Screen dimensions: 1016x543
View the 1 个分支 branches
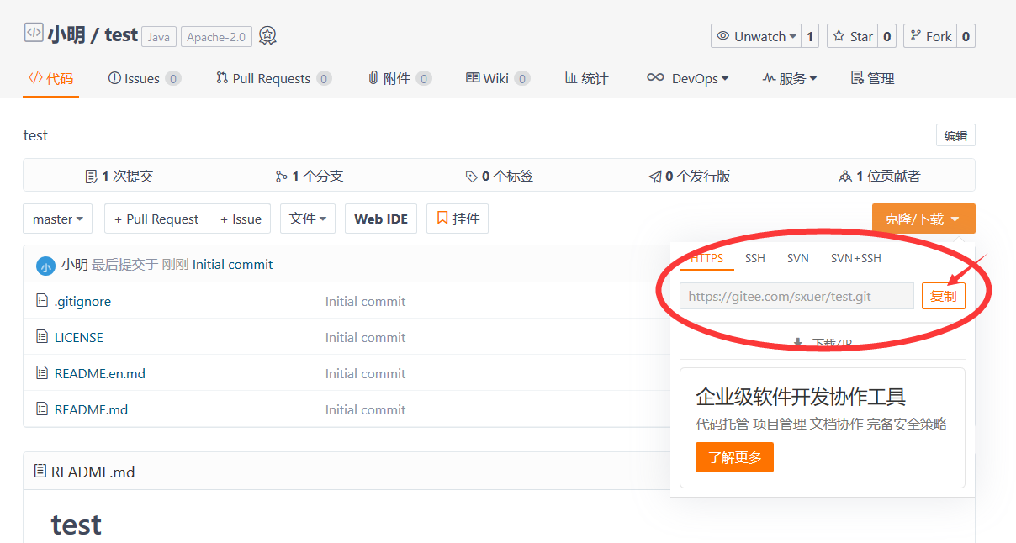(309, 176)
